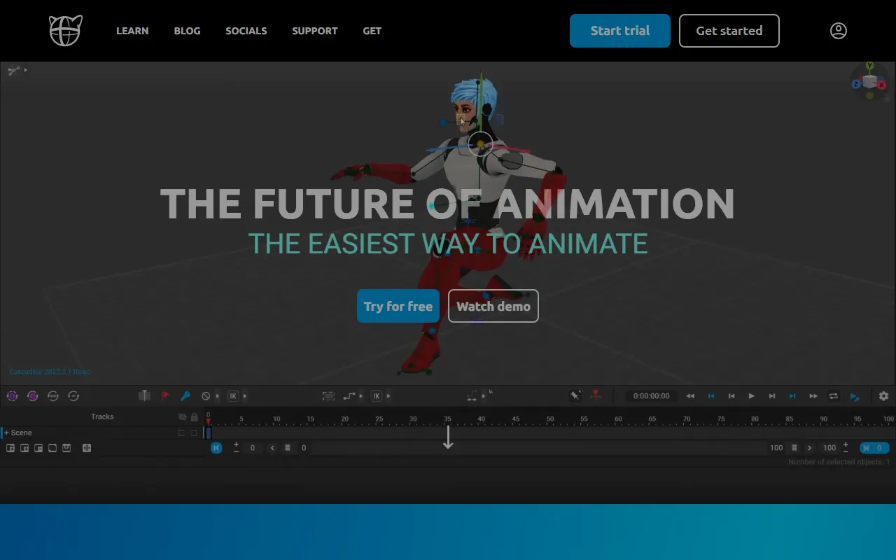Screen dimensions: 896x560
Task: Click the 0:00:00:00 timecode field
Action: pyautogui.click(x=651, y=396)
